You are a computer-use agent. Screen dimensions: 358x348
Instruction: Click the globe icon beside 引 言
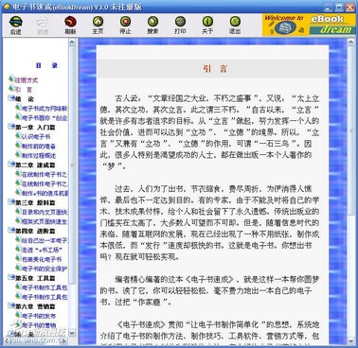click(11, 89)
